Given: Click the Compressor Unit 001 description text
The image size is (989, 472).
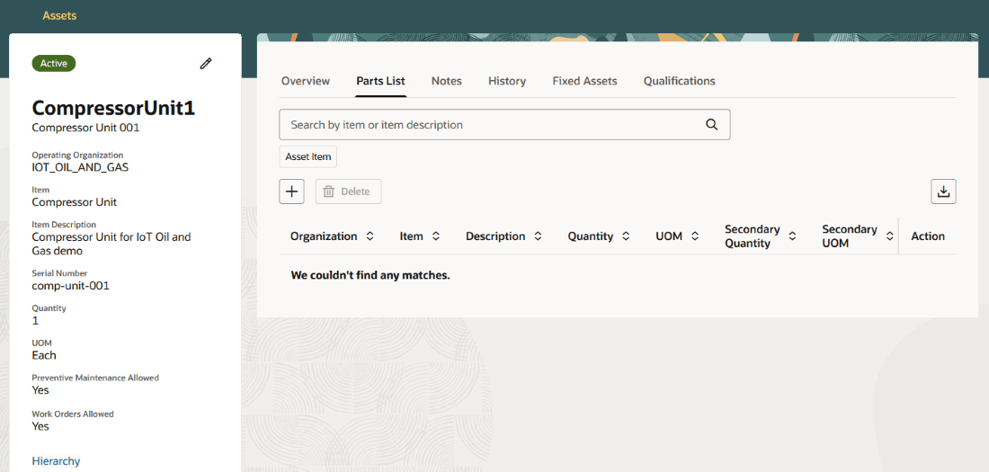Looking at the screenshot, I should (x=85, y=128).
